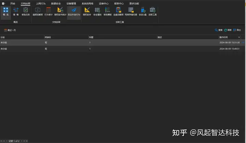Open the 操作时间 column sort dropdown arrow
The height and width of the screenshot is (143, 246).
pyautogui.click(x=239, y=37)
